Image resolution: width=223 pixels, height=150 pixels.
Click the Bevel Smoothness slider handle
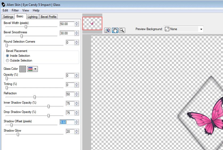[22, 36]
